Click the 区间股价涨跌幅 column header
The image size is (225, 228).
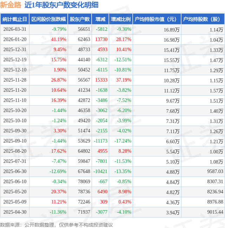tap(48, 19)
